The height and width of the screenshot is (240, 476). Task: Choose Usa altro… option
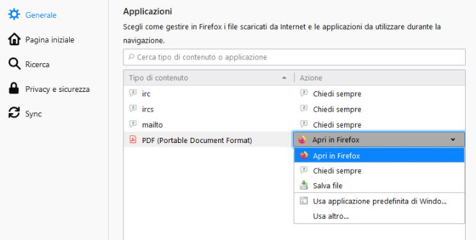(x=379, y=216)
